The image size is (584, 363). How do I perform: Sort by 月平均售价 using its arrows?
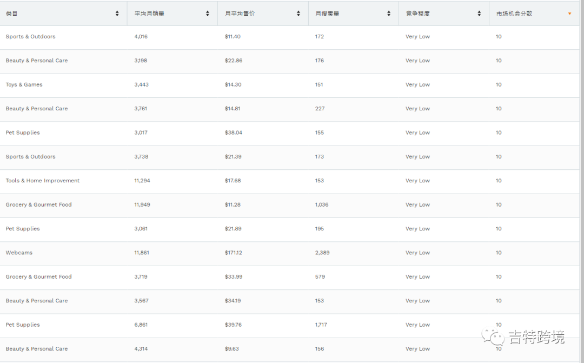click(x=298, y=14)
